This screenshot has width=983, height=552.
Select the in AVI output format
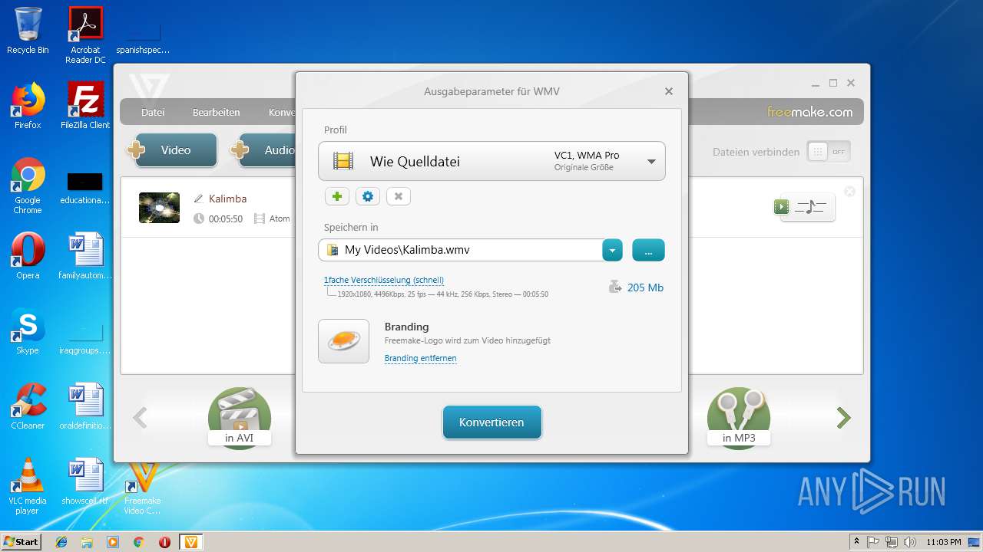tap(240, 419)
